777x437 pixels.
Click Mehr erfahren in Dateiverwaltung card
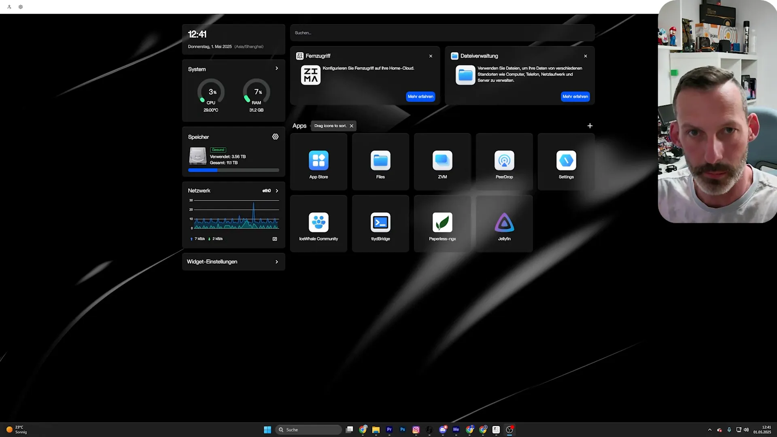pyautogui.click(x=575, y=97)
